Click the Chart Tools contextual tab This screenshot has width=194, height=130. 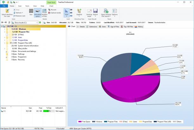pyautogui.click(x=51, y=3)
